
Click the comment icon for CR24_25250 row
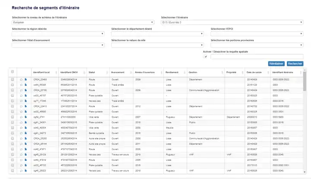coord(22,138)
